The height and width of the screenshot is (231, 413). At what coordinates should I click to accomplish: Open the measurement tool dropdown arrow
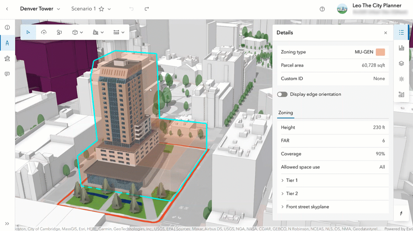pos(123,33)
